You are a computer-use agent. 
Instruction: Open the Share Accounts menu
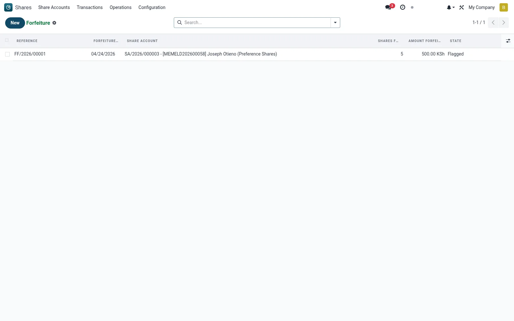[x=54, y=7]
